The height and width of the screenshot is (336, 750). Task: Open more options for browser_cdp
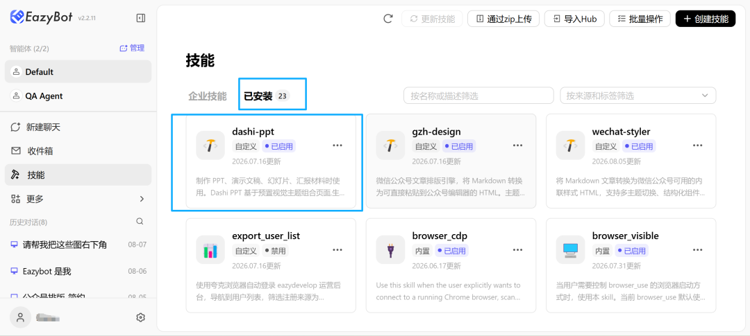point(517,249)
